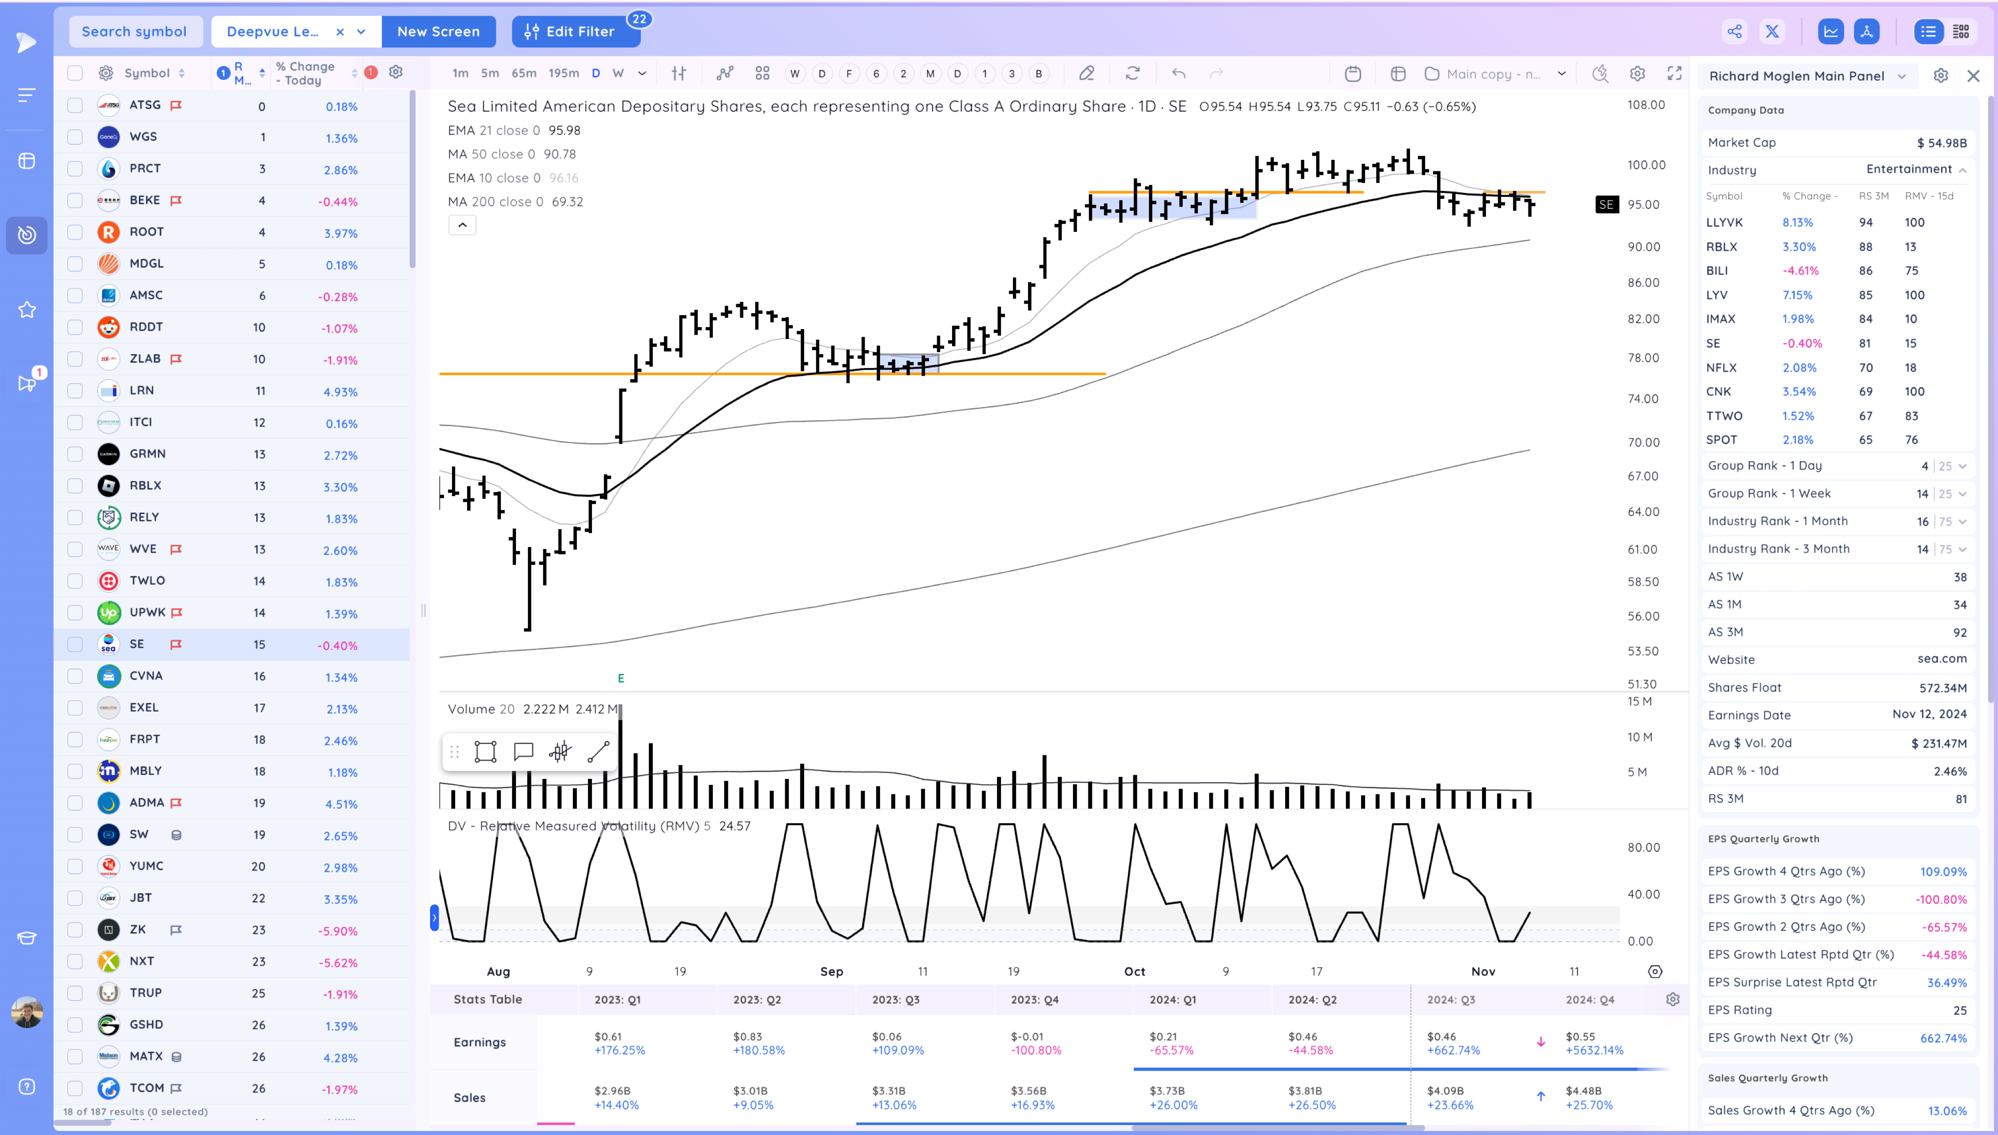Collapse the indicator legend with chevron
Viewport: 1998px width, 1135px height.
click(462, 224)
